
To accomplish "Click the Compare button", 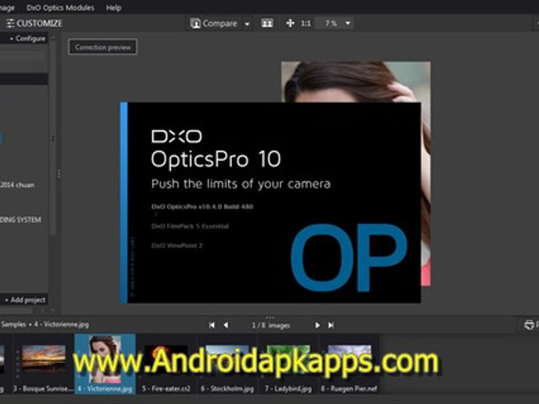I will (x=214, y=23).
